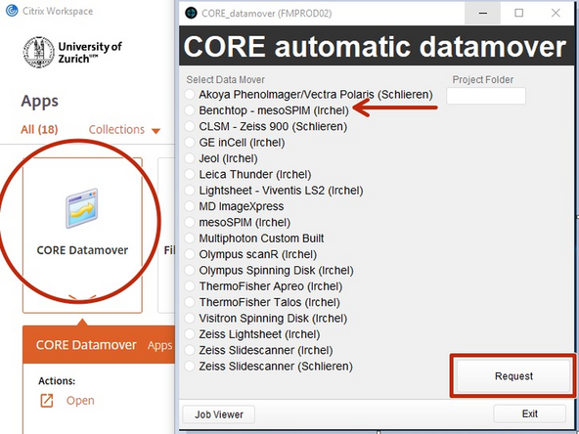
Task: Select GE inCell (Irchel) data mover
Action: (190, 143)
